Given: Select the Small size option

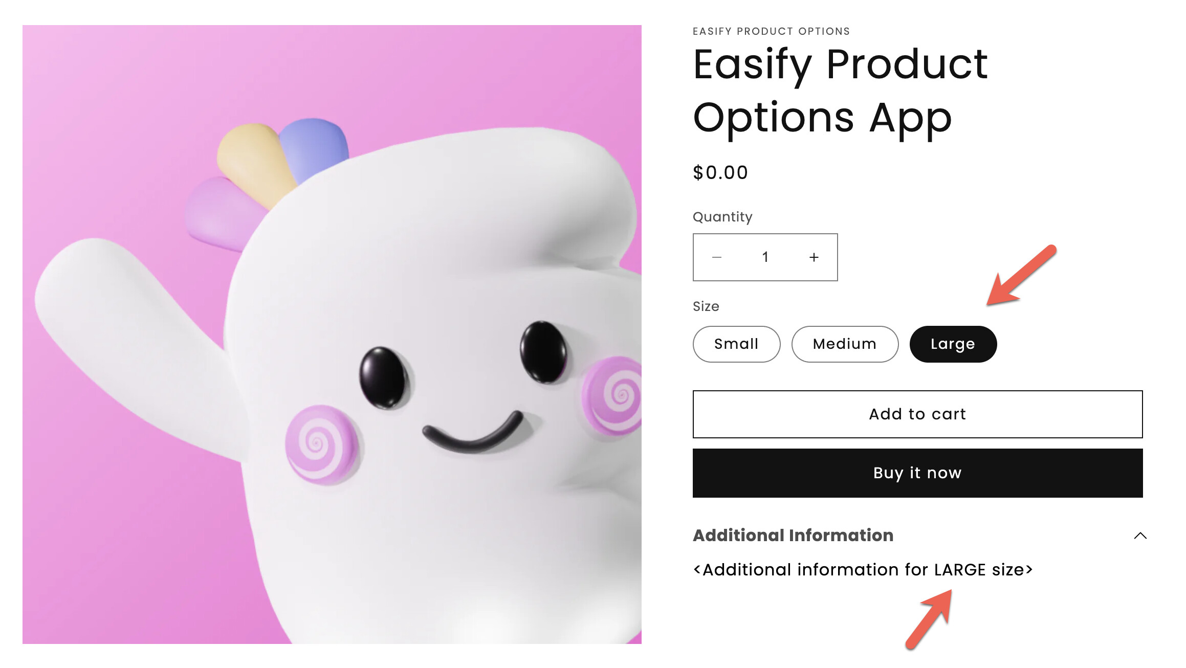Looking at the screenshot, I should click(x=737, y=344).
